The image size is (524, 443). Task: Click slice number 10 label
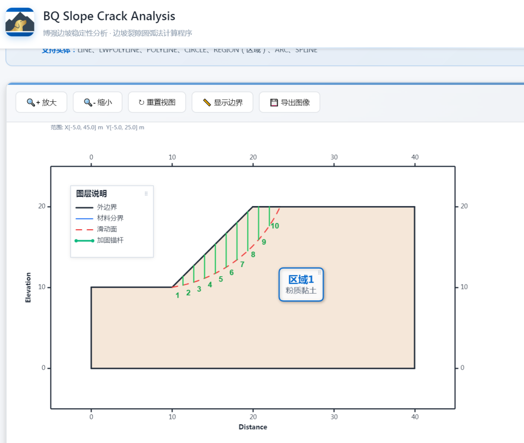275,226
